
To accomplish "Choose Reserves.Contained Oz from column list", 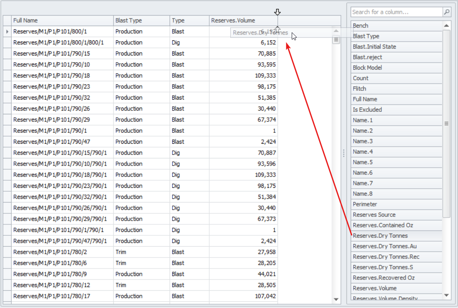I will 396,225.
